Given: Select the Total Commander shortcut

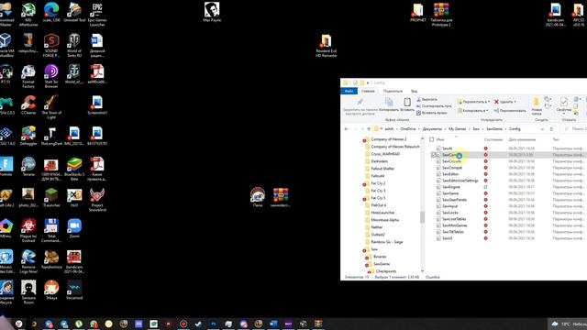Looking at the screenshot, I should [51, 230].
